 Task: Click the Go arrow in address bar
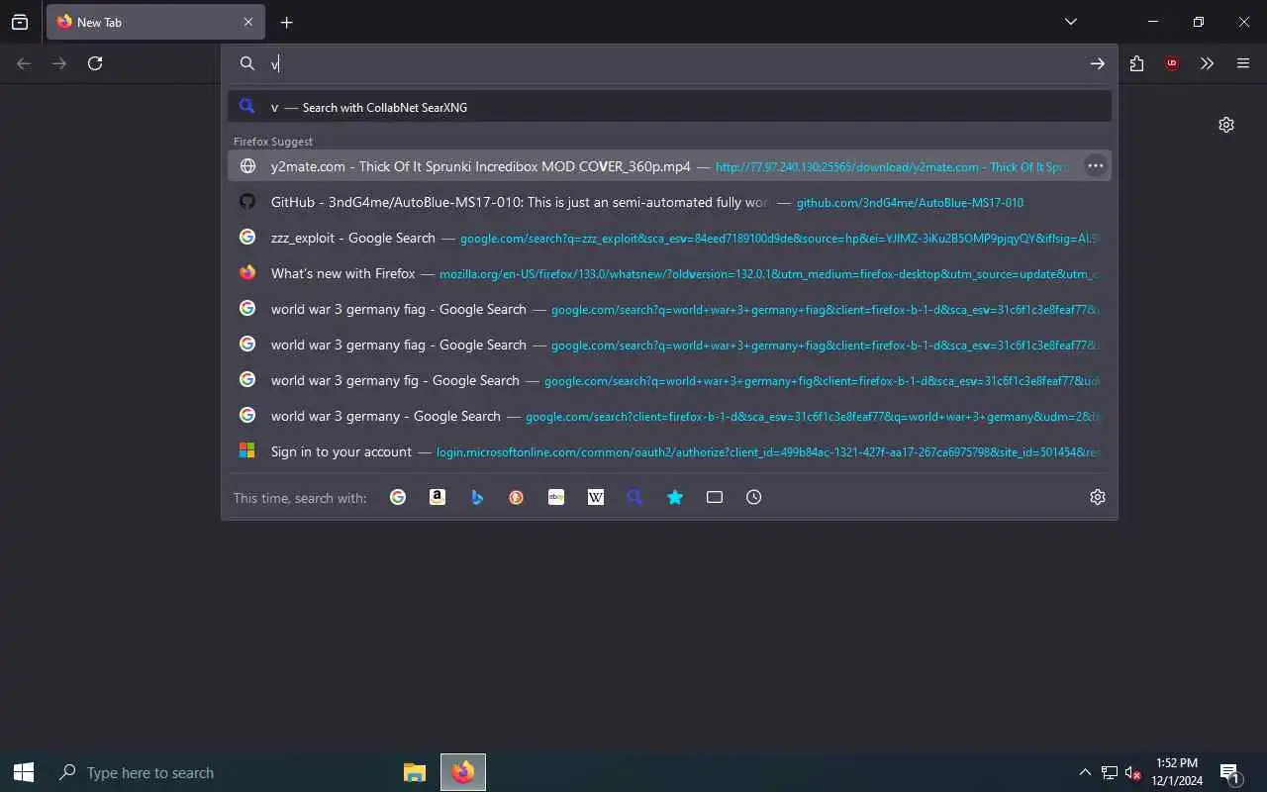coord(1098,63)
